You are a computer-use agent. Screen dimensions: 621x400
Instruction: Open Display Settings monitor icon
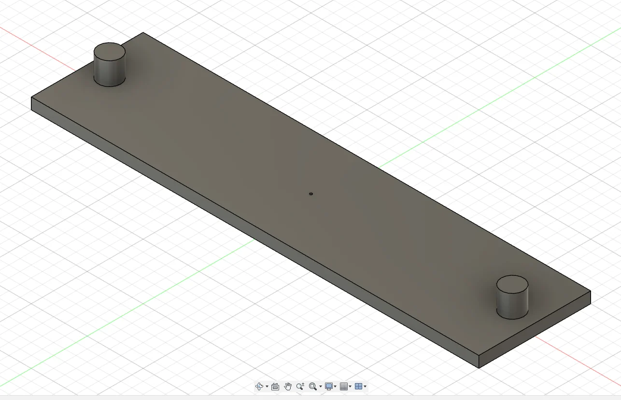coord(329,386)
